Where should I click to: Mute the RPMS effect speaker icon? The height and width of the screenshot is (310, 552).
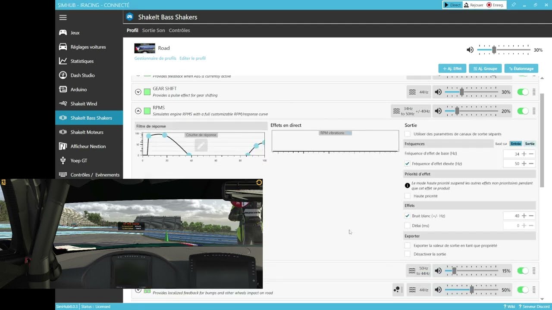438,111
